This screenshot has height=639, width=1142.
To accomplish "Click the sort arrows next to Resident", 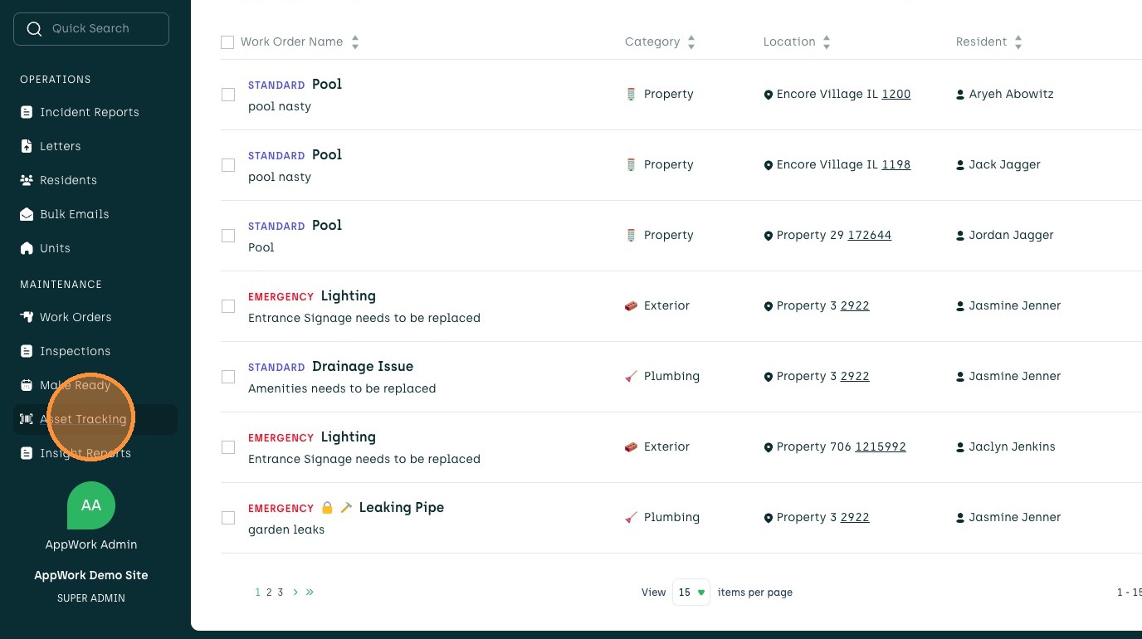I will pos(1018,42).
